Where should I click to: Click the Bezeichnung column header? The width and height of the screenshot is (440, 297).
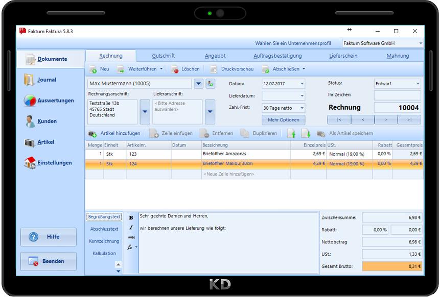point(246,145)
